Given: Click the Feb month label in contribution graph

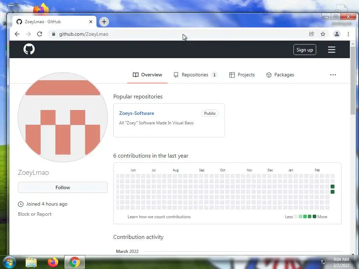Looking at the screenshot, I should pos(317,170).
